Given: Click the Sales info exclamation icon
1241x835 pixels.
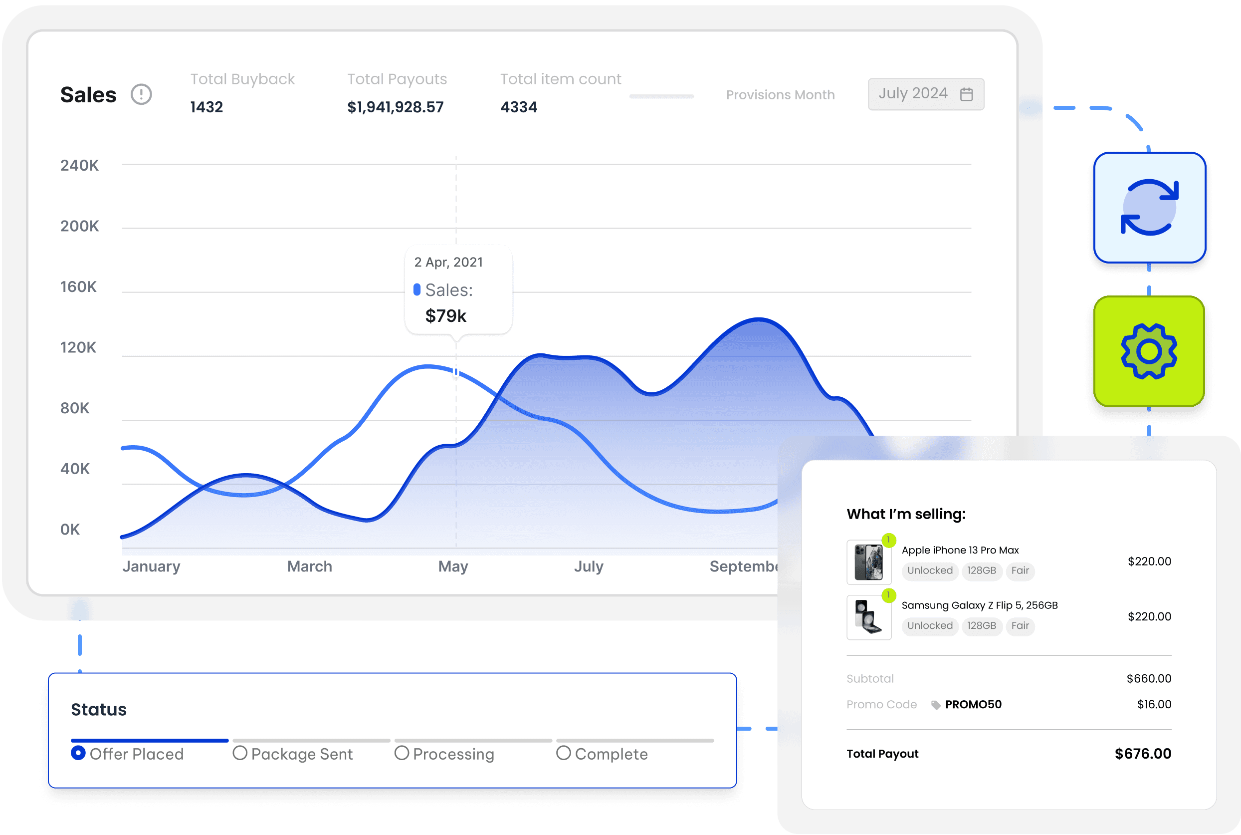Looking at the screenshot, I should click(141, 95).
